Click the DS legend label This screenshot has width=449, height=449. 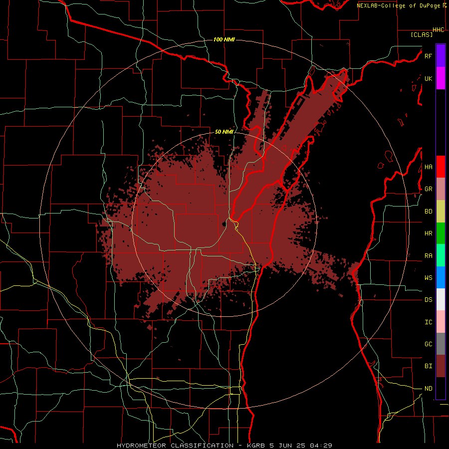[x=428, y=300]
